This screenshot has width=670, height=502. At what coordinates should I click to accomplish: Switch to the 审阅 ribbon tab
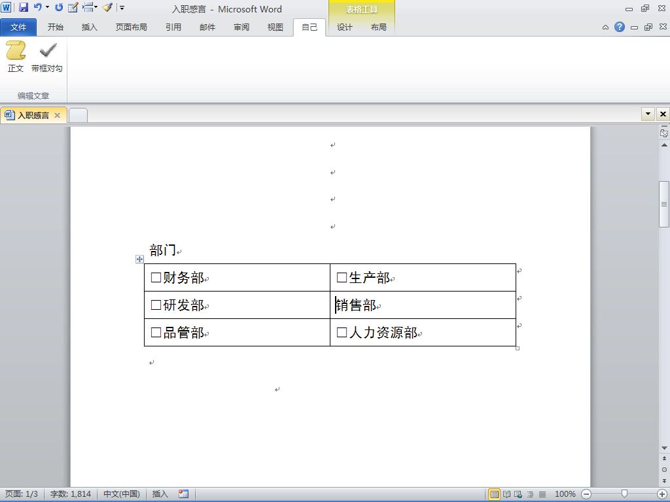click(x=241, y=27)
